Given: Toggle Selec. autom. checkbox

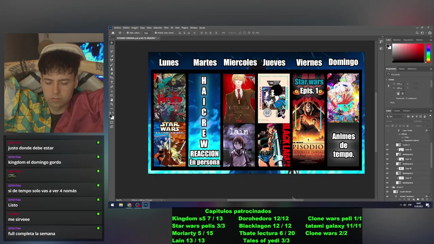Looking at the screenshot, I should [x=128, y=33].
